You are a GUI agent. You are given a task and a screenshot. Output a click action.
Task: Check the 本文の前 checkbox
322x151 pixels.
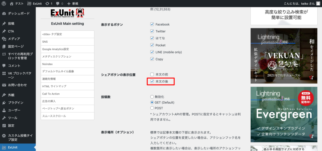(152, 74)
